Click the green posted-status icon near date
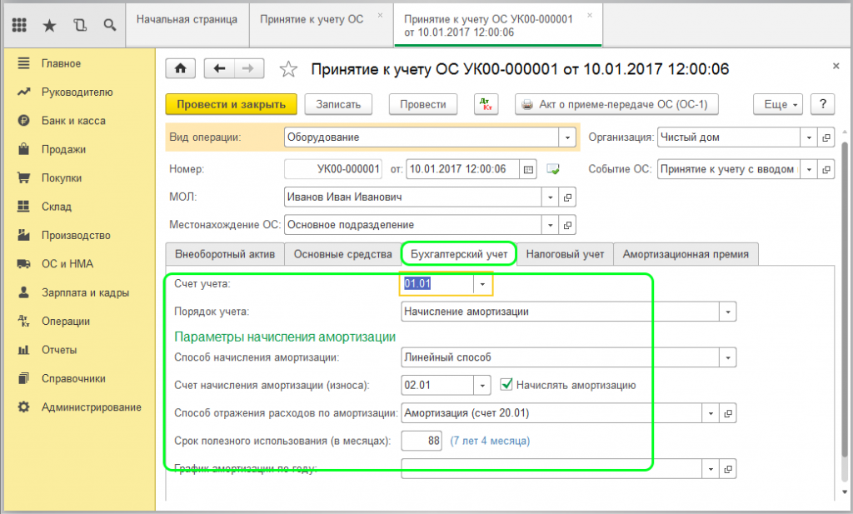Image resolution: width=853 pixels, height=514 pixels. [553, 169]
